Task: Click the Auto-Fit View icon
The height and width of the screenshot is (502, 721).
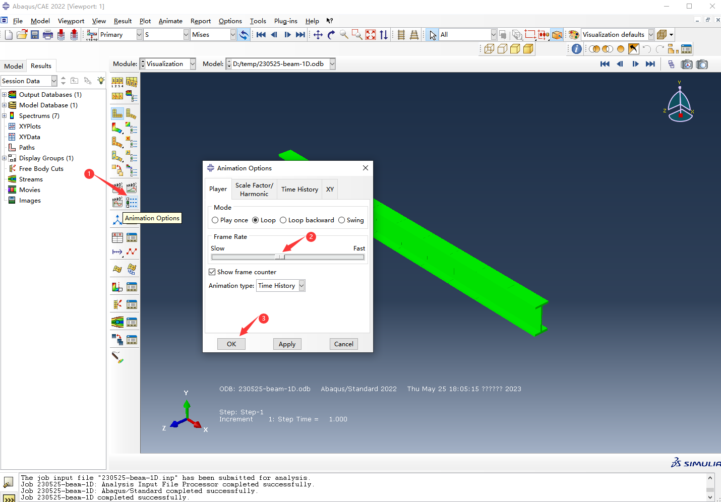Action: 371,35
